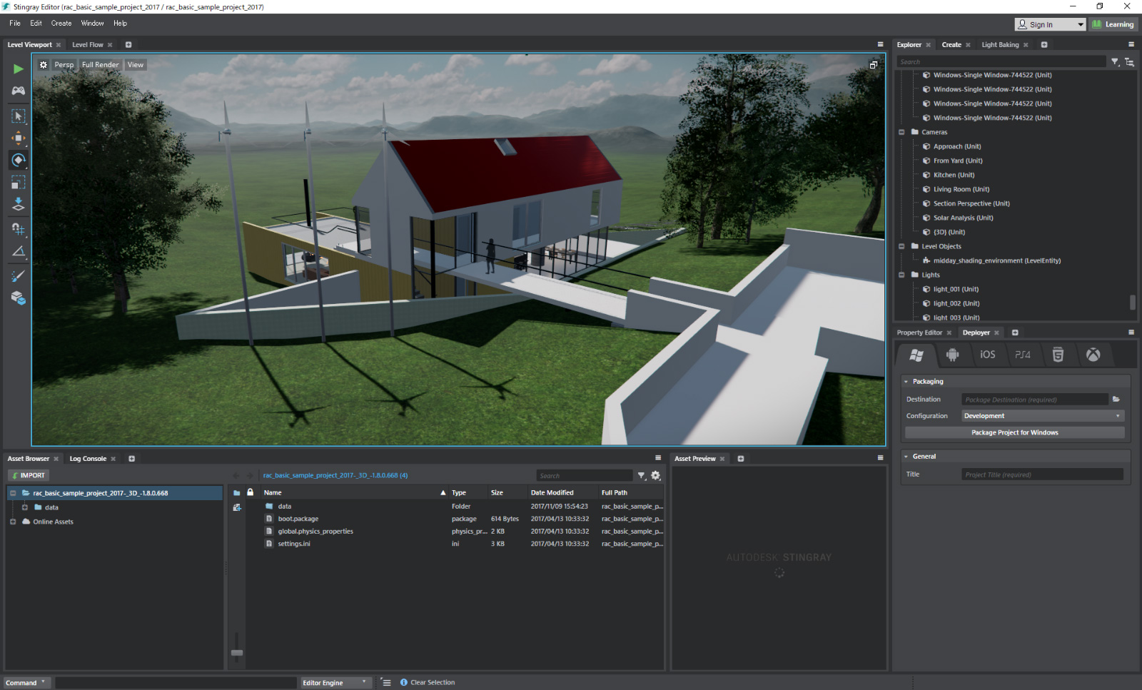Switch to the Log Console tab
1142x690 pixels.
tap(88, 459)
